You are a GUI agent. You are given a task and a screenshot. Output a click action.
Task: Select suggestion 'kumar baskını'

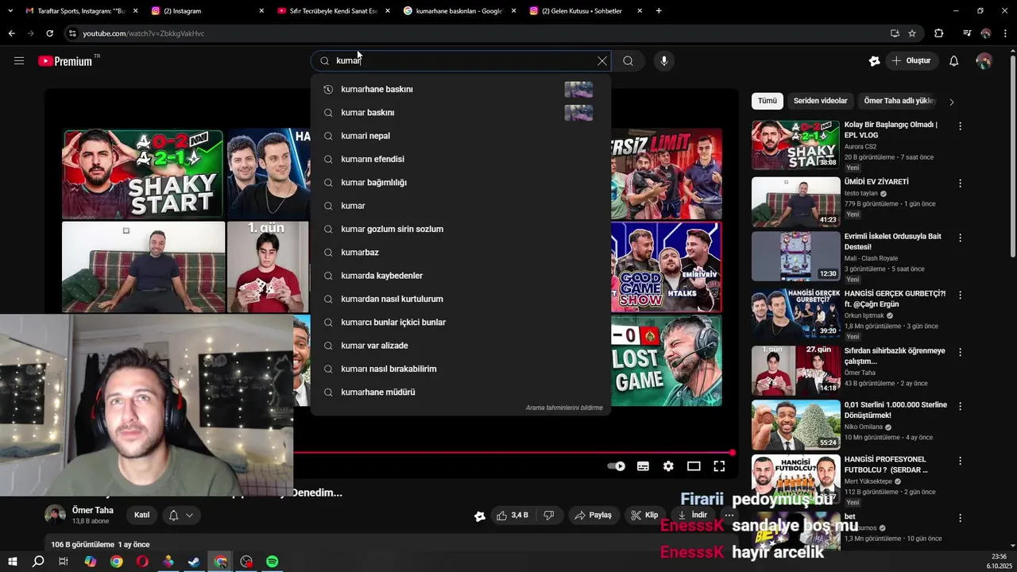[x=461, y=113]
